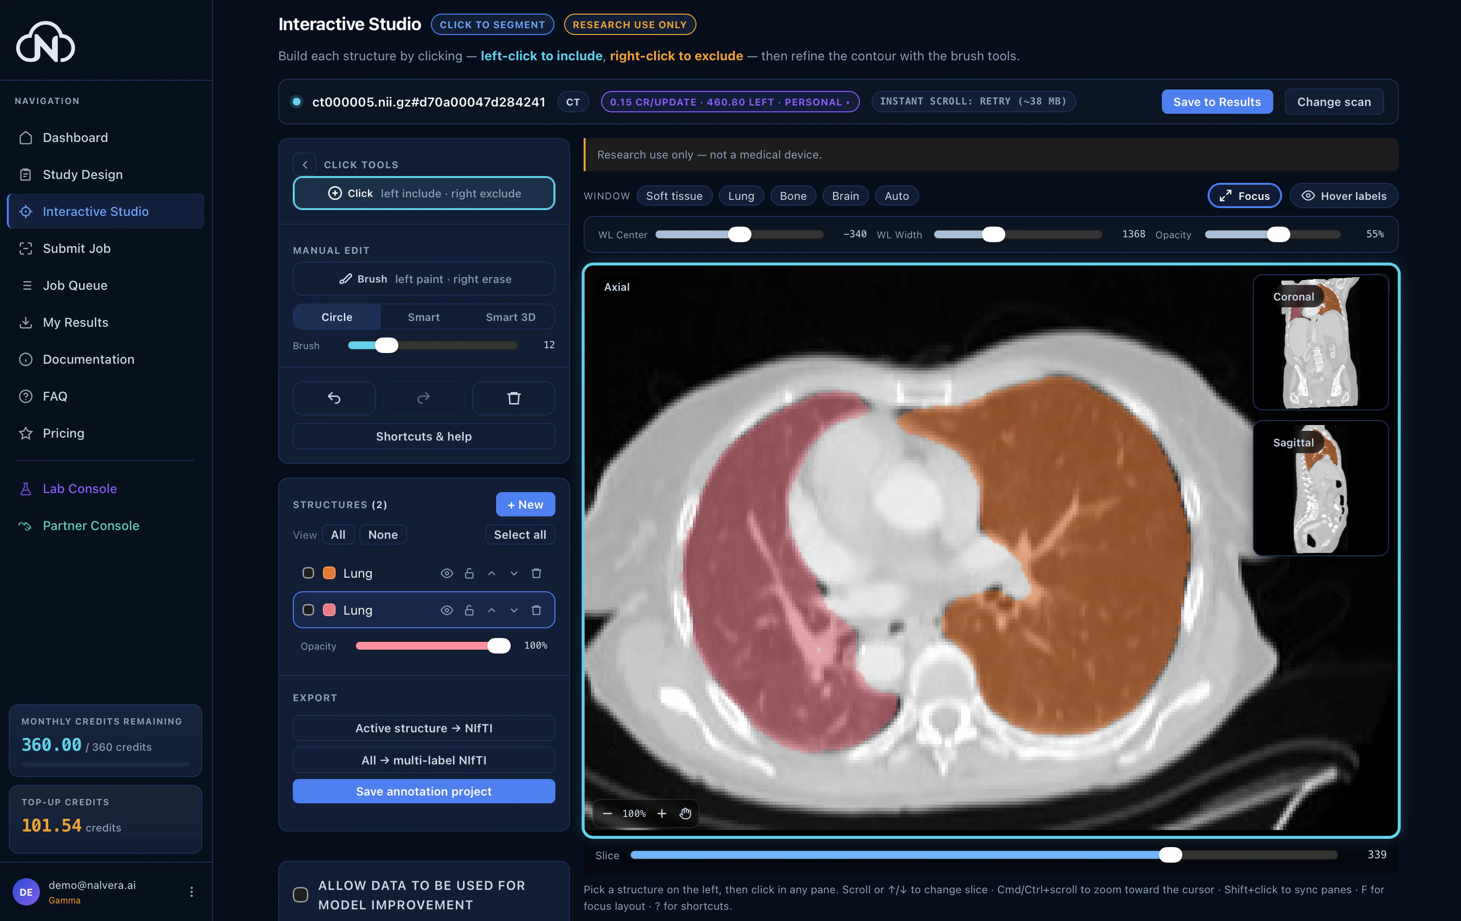
Task: Move orange Lung structure down
Action: tap(514, 573)
